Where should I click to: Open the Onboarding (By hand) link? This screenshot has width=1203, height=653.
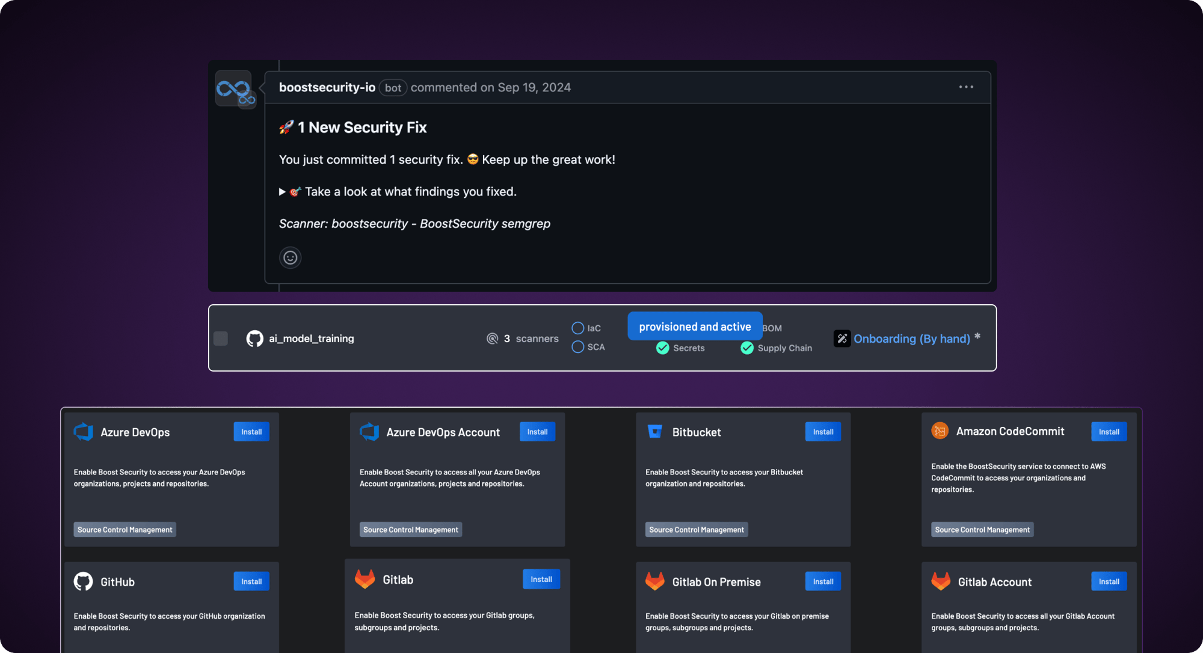tap(912, 339)
